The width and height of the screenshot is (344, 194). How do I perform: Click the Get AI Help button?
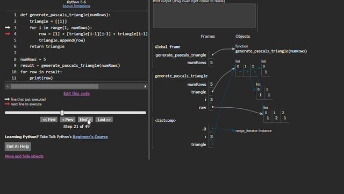pos(18,147)
